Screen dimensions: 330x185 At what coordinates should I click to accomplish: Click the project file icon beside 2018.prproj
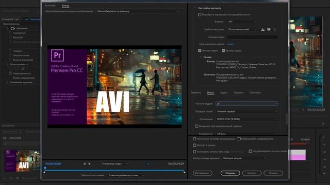click(x=5, y=138)
